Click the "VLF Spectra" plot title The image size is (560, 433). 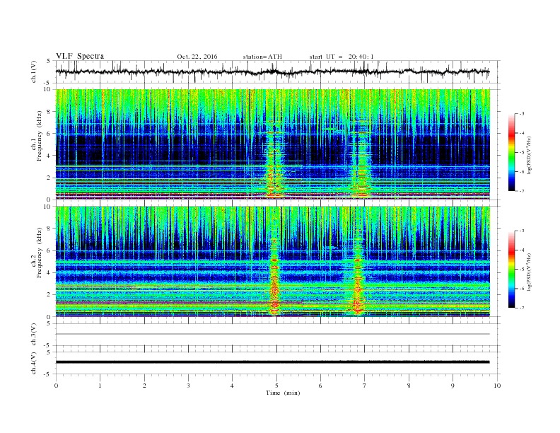pyautogui.click(x=80, y=56)
